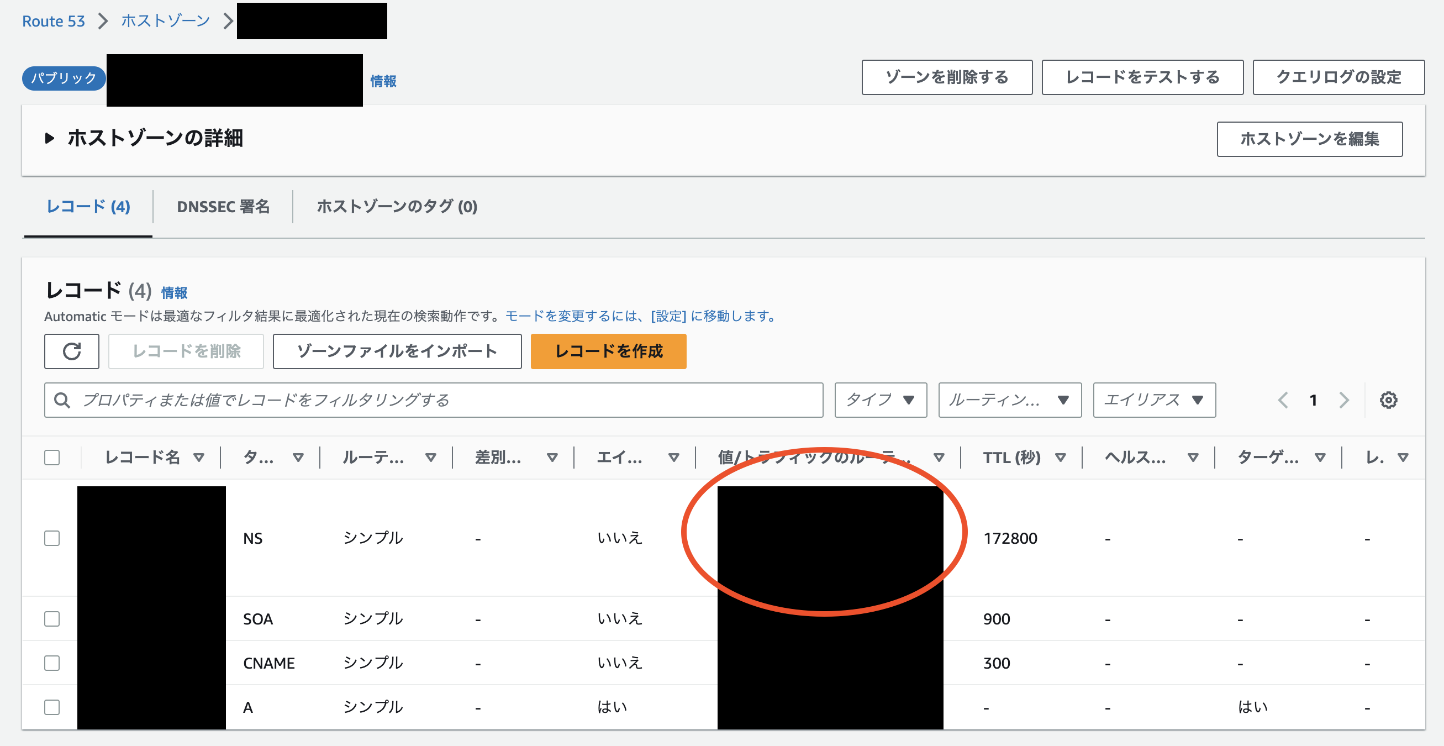
Task: Click the refresh records icon
Action: point(71,351)
